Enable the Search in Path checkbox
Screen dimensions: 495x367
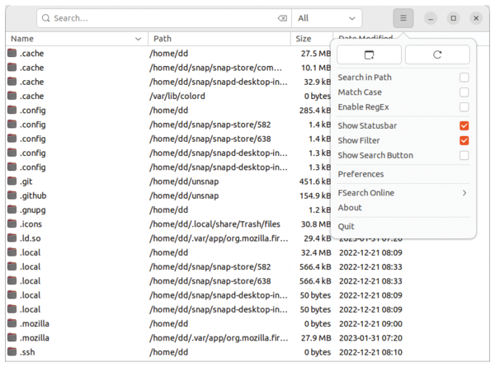464,78
